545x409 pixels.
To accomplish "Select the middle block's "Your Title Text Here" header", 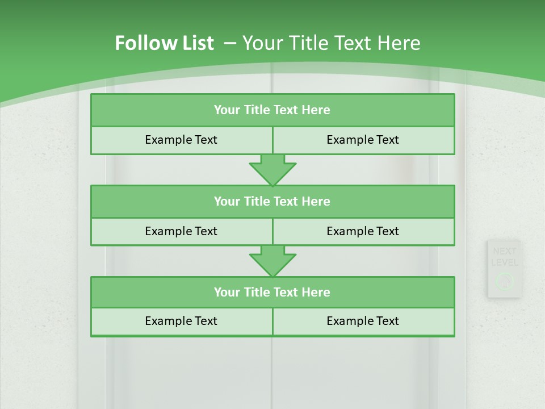I will pyautogui.click(x=272, y=201).
